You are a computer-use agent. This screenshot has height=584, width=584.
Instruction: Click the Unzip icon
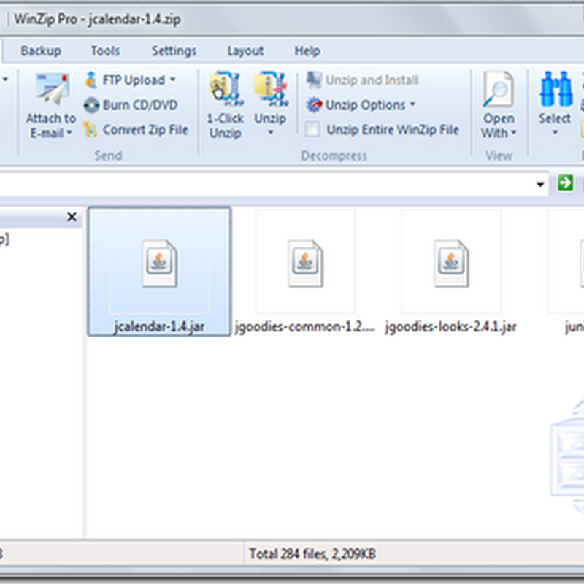pyautogui.click(x=271, y=89)
